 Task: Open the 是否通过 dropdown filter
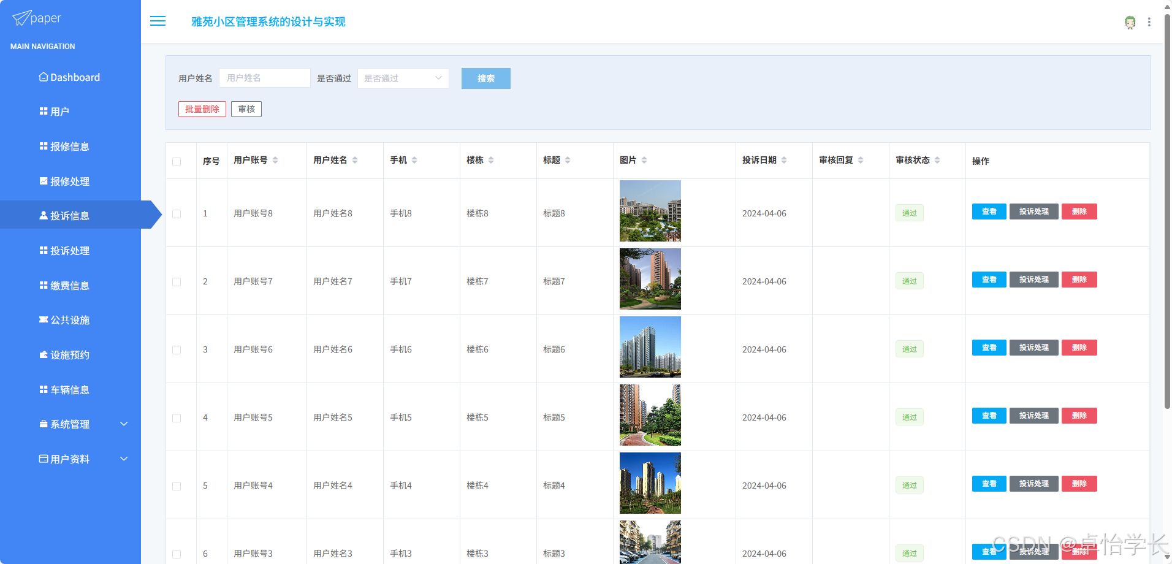click(x=403, y=78)
